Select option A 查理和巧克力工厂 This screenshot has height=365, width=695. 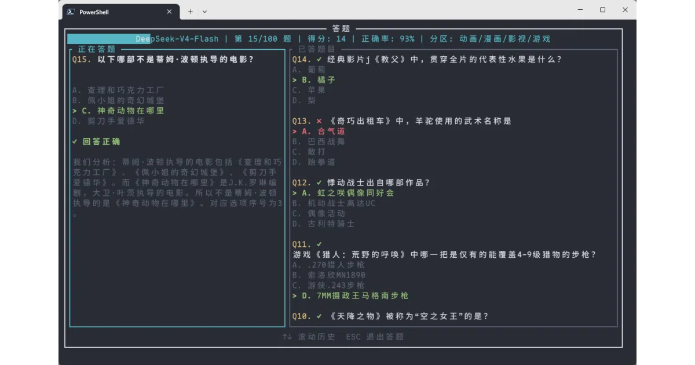[118, 90]
